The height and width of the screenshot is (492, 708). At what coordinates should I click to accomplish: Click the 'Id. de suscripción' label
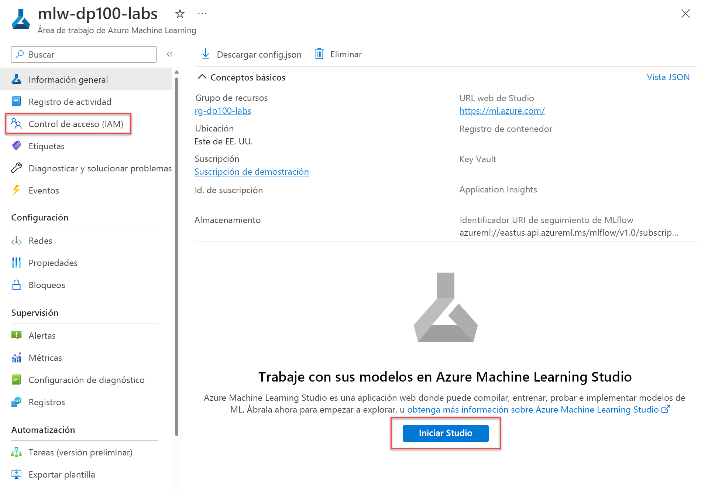tap(229, 190)
